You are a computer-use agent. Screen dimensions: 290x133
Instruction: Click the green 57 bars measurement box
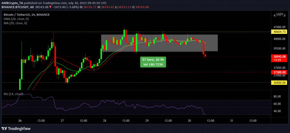[x=153, y=62]
